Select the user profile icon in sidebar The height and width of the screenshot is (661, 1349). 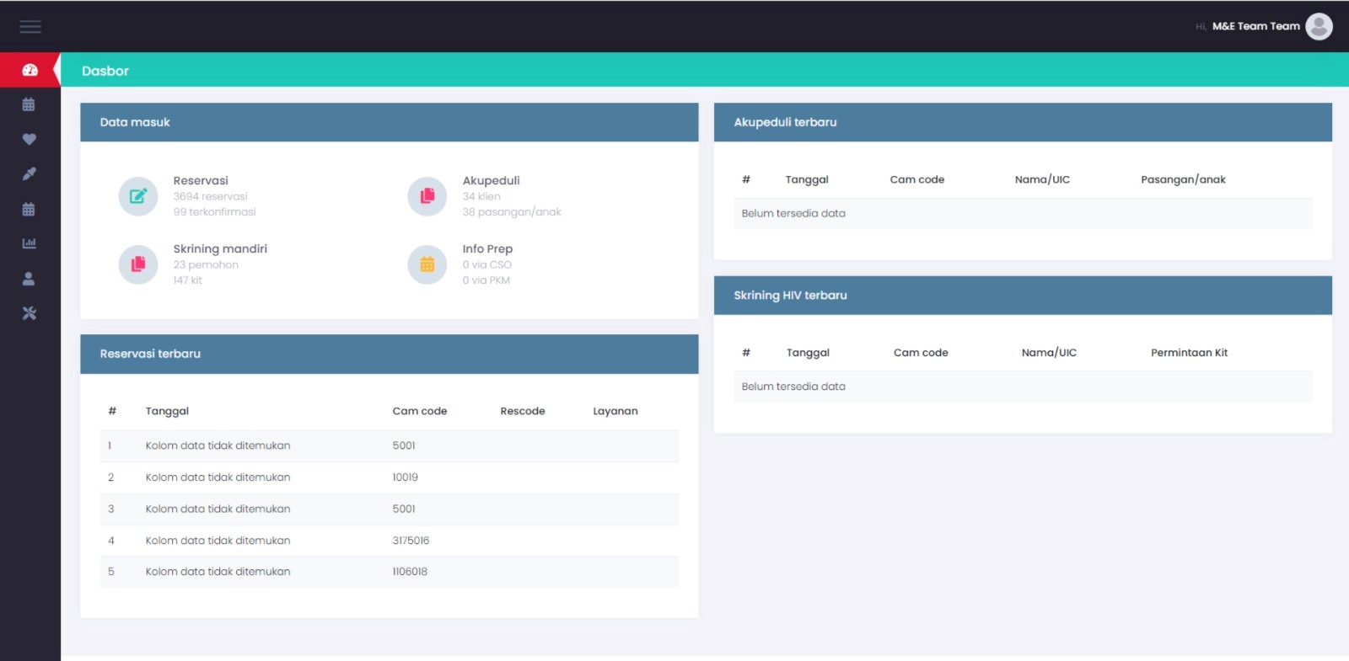pos(29,279)
